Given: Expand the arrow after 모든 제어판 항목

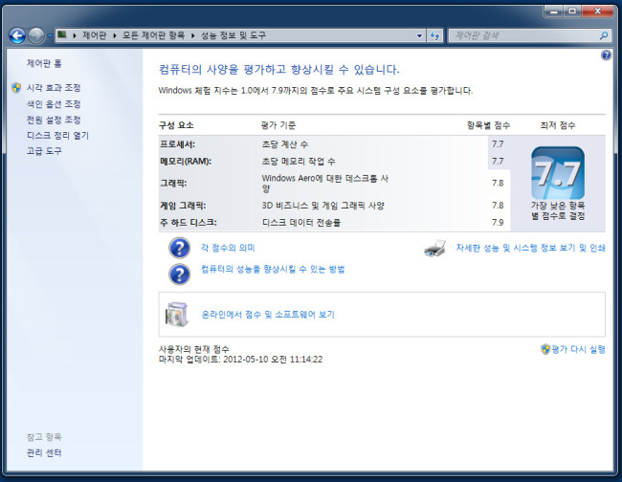Looking at the screenshot, I should click(x=192, y=35).
